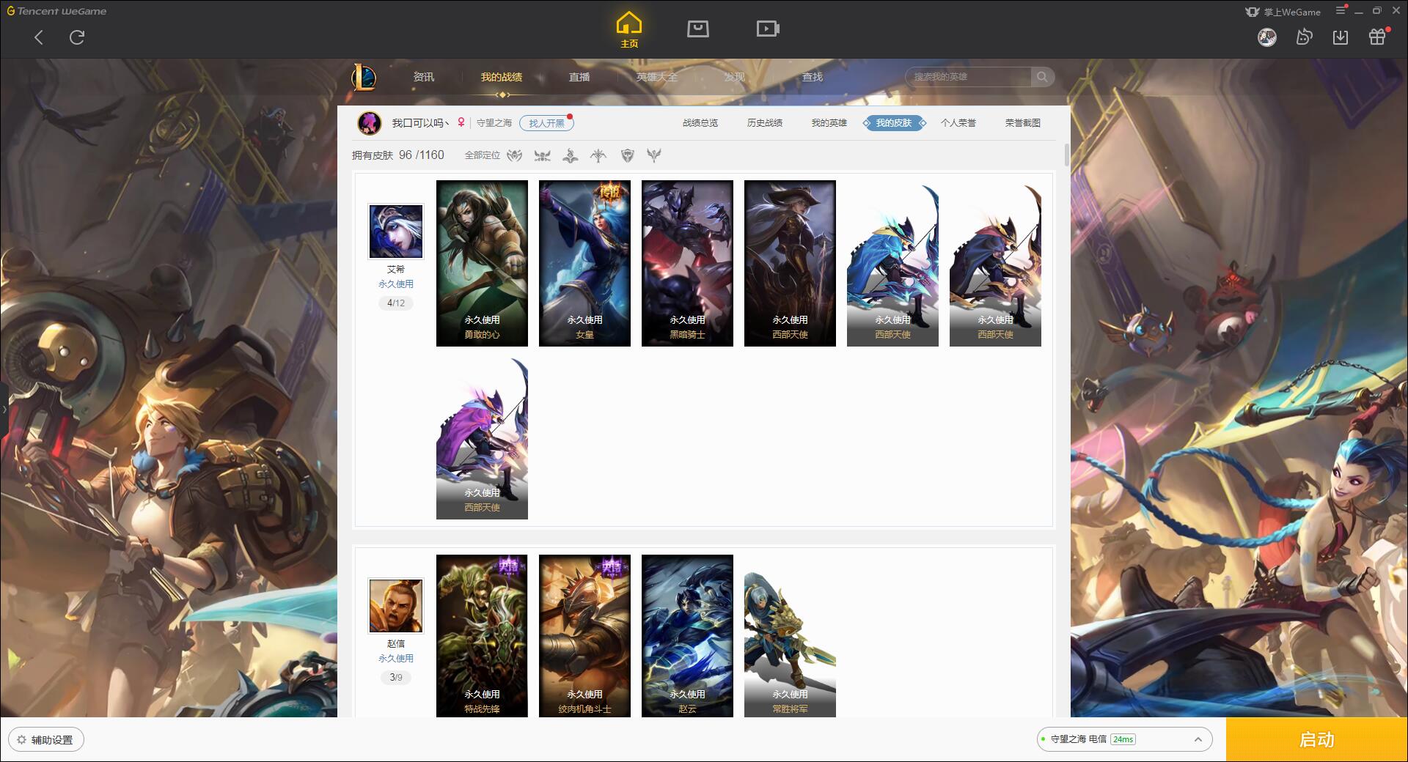The width and height of the screenshot is (1408, 762).
Task: Open the 勇敢的心 Ashe skin card
Action: [482, 263]
